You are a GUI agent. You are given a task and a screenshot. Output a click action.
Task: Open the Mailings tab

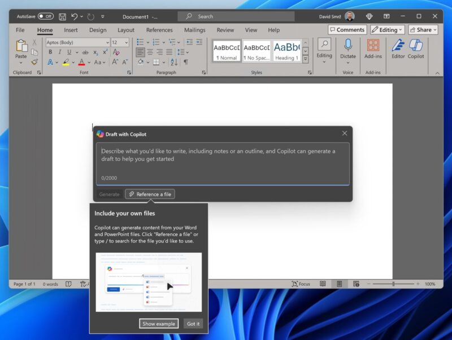coord(195,30)
